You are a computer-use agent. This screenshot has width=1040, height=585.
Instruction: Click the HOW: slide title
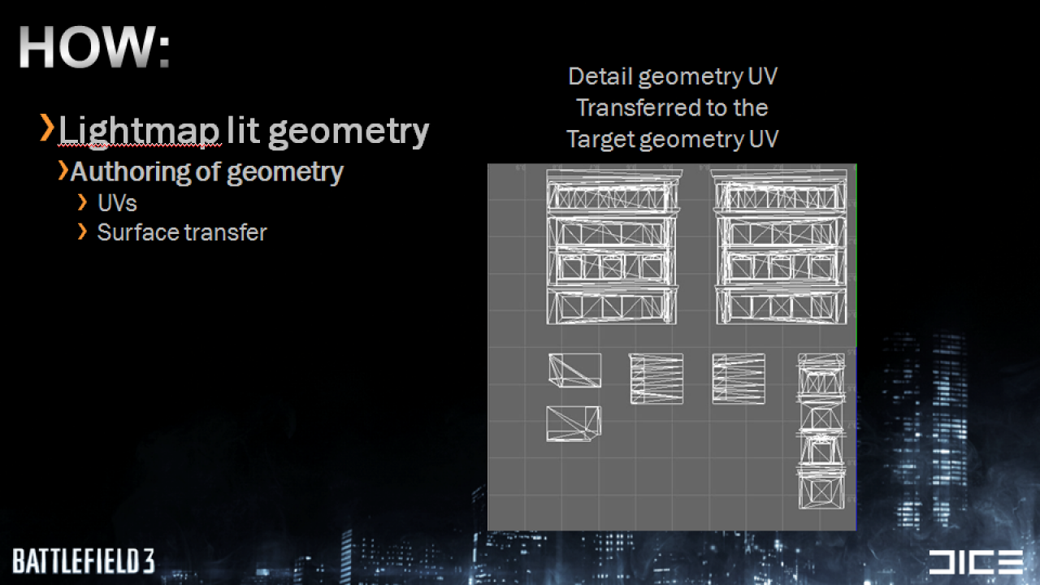click(x=94, y=48)
